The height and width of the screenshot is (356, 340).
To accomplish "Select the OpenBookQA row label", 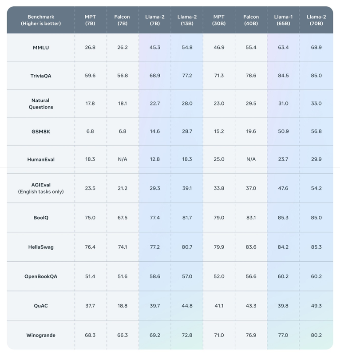I will click(40, 276).
